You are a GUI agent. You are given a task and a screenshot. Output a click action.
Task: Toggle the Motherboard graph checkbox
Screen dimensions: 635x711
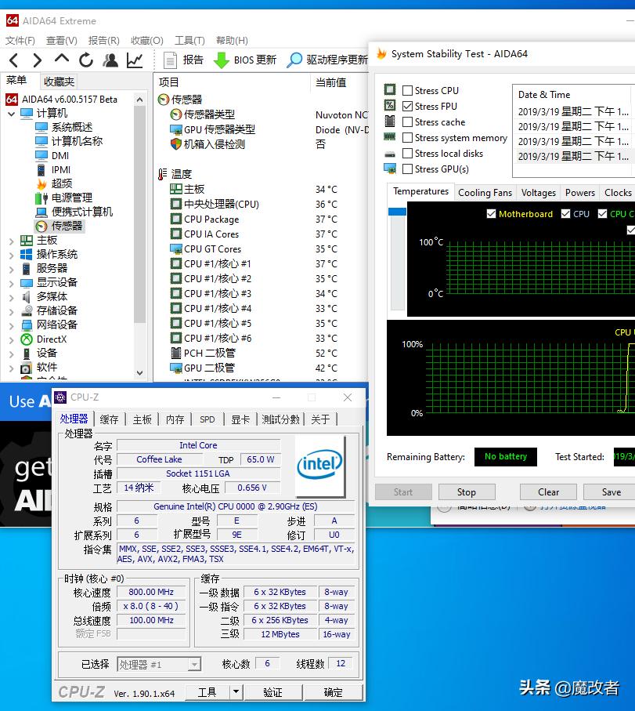point(491,213)
